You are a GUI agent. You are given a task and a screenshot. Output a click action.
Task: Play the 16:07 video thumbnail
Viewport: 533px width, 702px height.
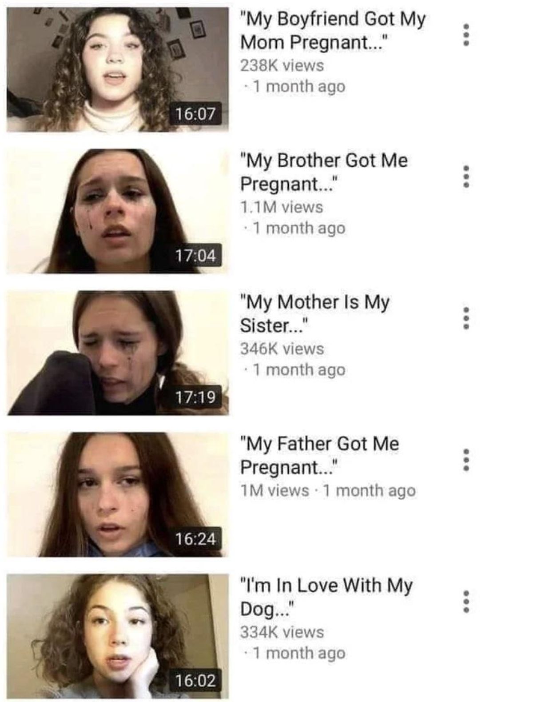click(118, 69)
